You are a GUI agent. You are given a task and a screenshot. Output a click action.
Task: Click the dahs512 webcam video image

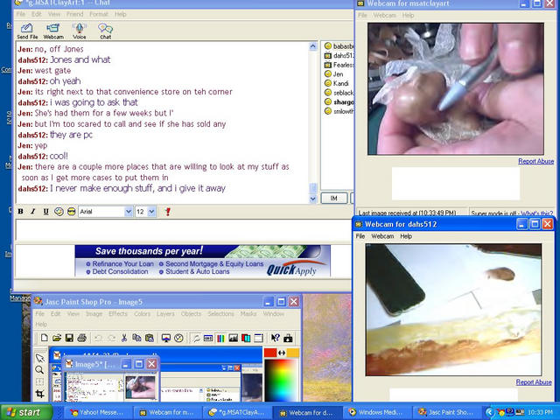[x=453, y=310]
